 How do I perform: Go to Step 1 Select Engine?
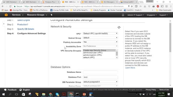[x=24, y=20]
